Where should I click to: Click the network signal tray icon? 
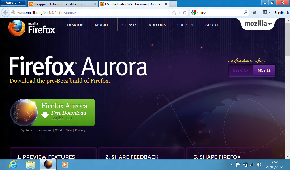252,164
